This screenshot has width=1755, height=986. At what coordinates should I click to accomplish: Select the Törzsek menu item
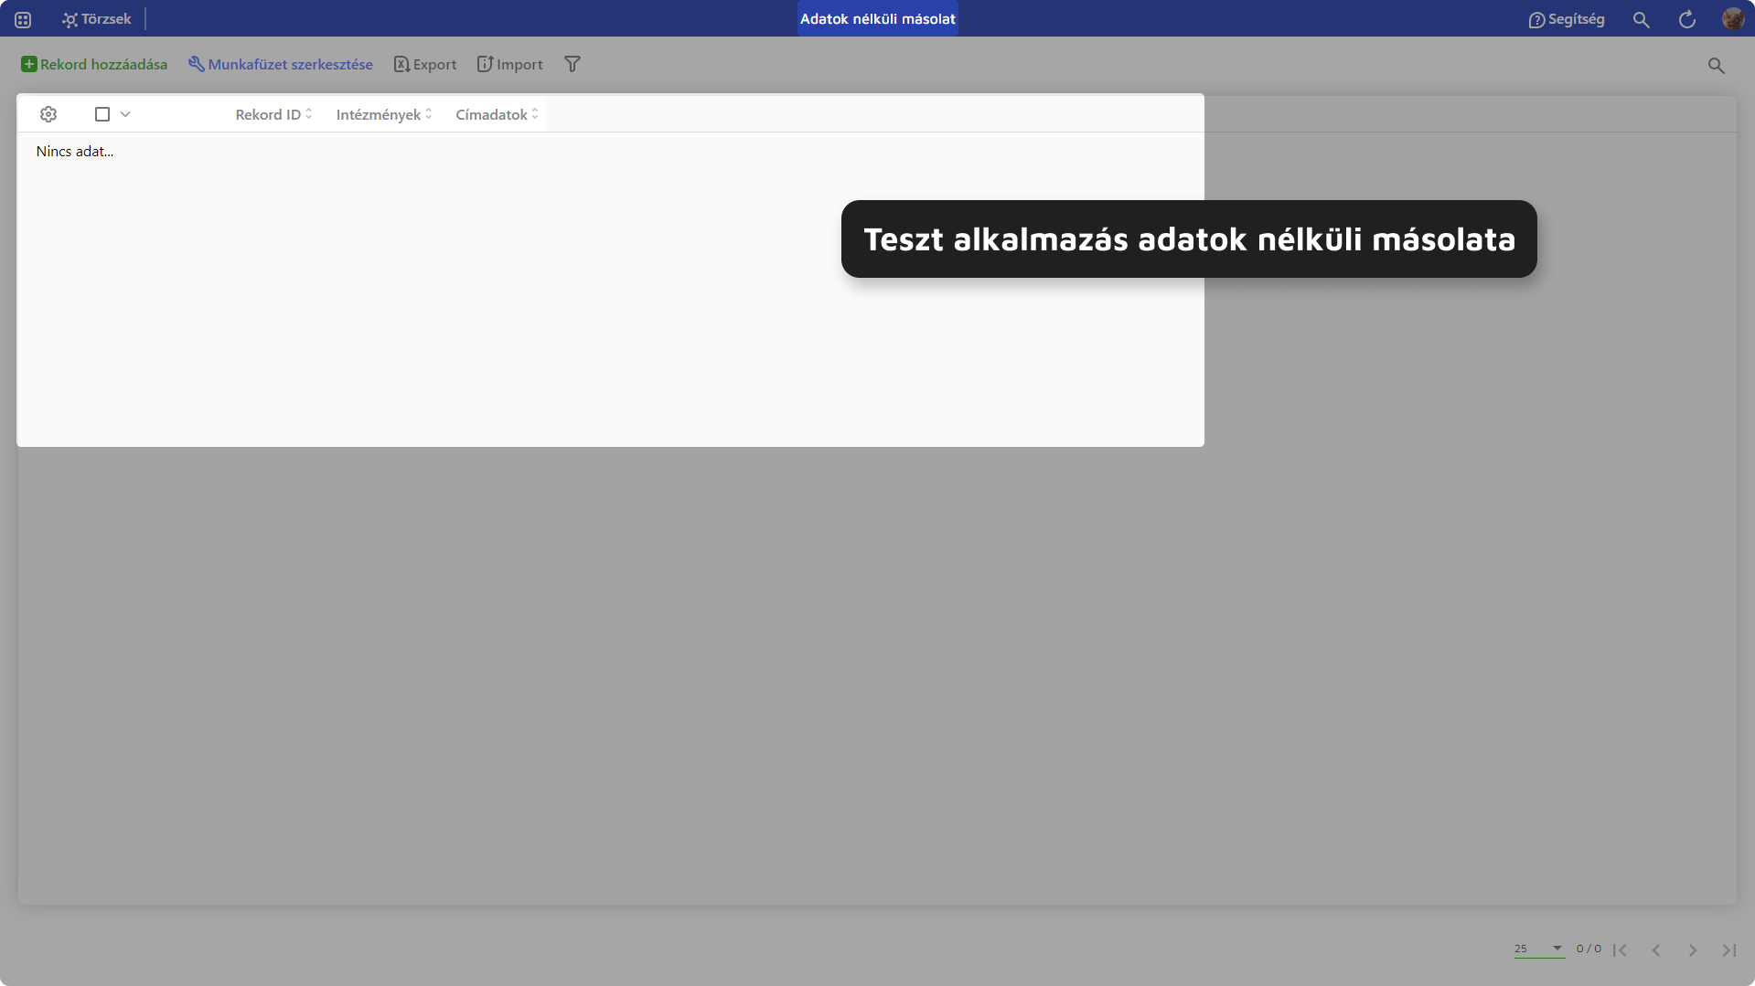pyautogui.click(x=96, y=18)
